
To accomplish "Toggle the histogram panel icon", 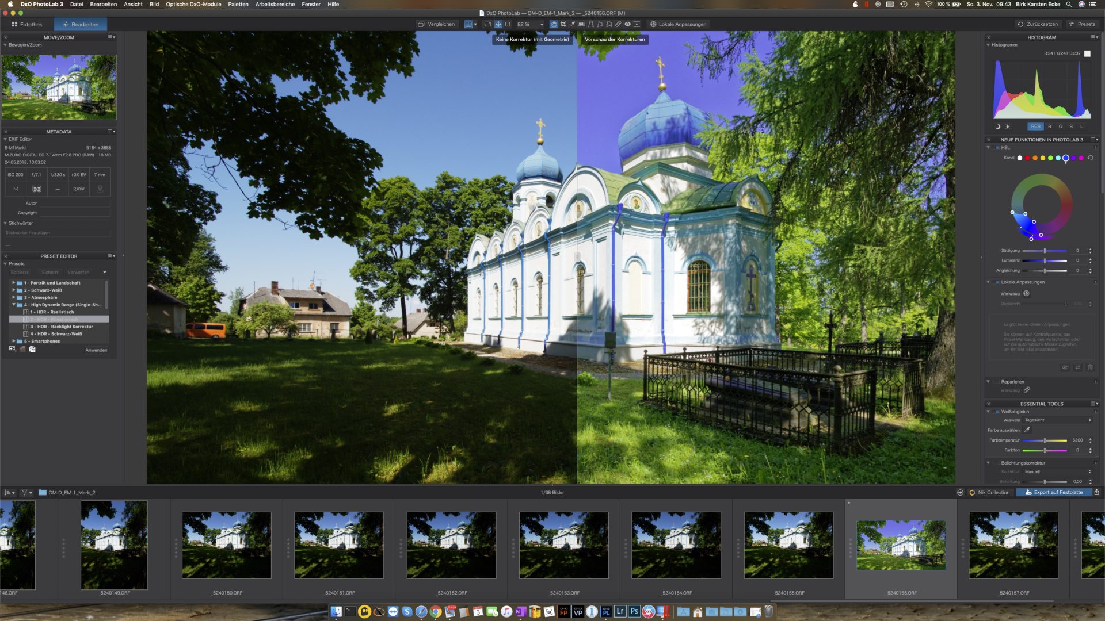I will (989, 45).
